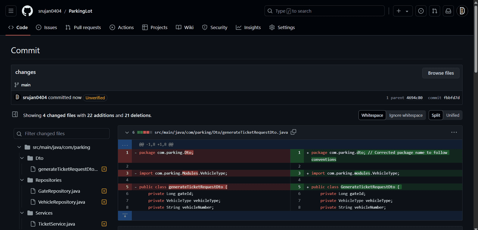This screenshot has height=230, width=478.
Task: Go to the Actions tab
Action: [x=122, y=28]
